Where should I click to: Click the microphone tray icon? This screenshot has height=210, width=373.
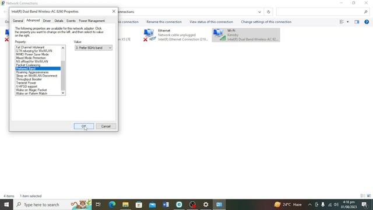[323, 205]
